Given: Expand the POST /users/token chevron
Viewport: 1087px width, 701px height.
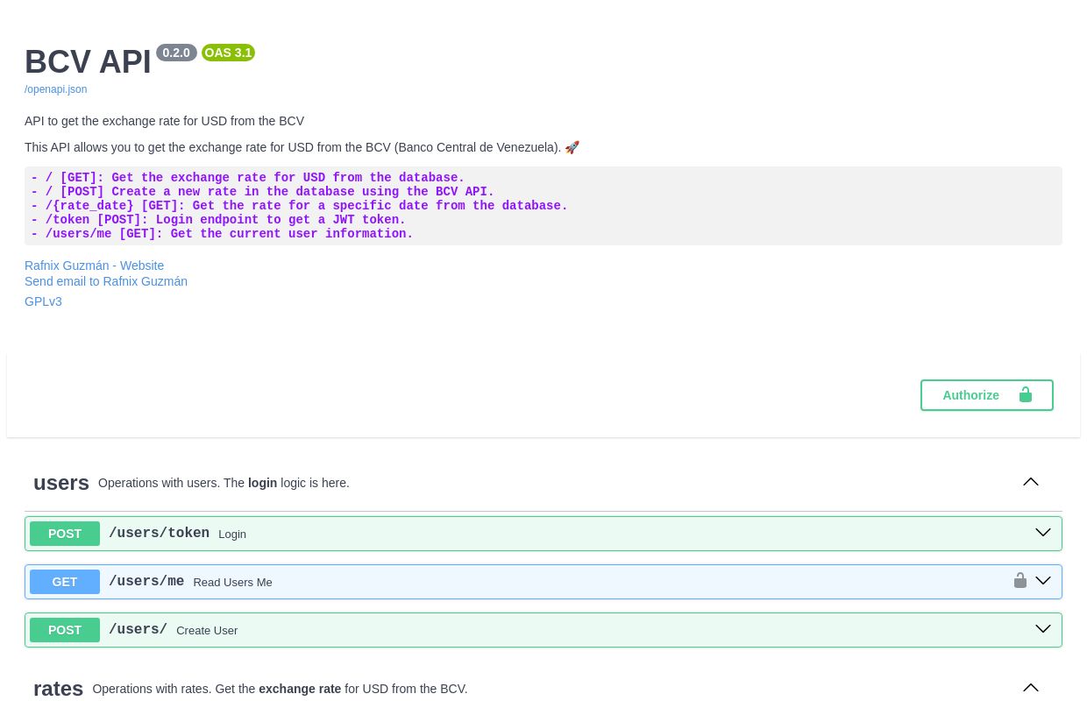Looking at the screenshot, I should click(1043, 533).
